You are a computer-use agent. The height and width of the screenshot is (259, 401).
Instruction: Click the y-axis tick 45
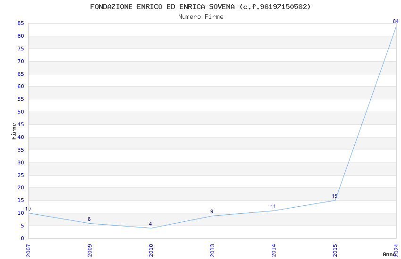pyautogui.click(x=21, y=124)
